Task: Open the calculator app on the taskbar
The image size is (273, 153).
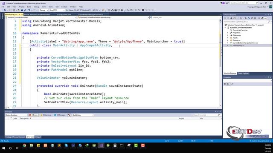Action: pyautogui.click(x=115, y=145)
